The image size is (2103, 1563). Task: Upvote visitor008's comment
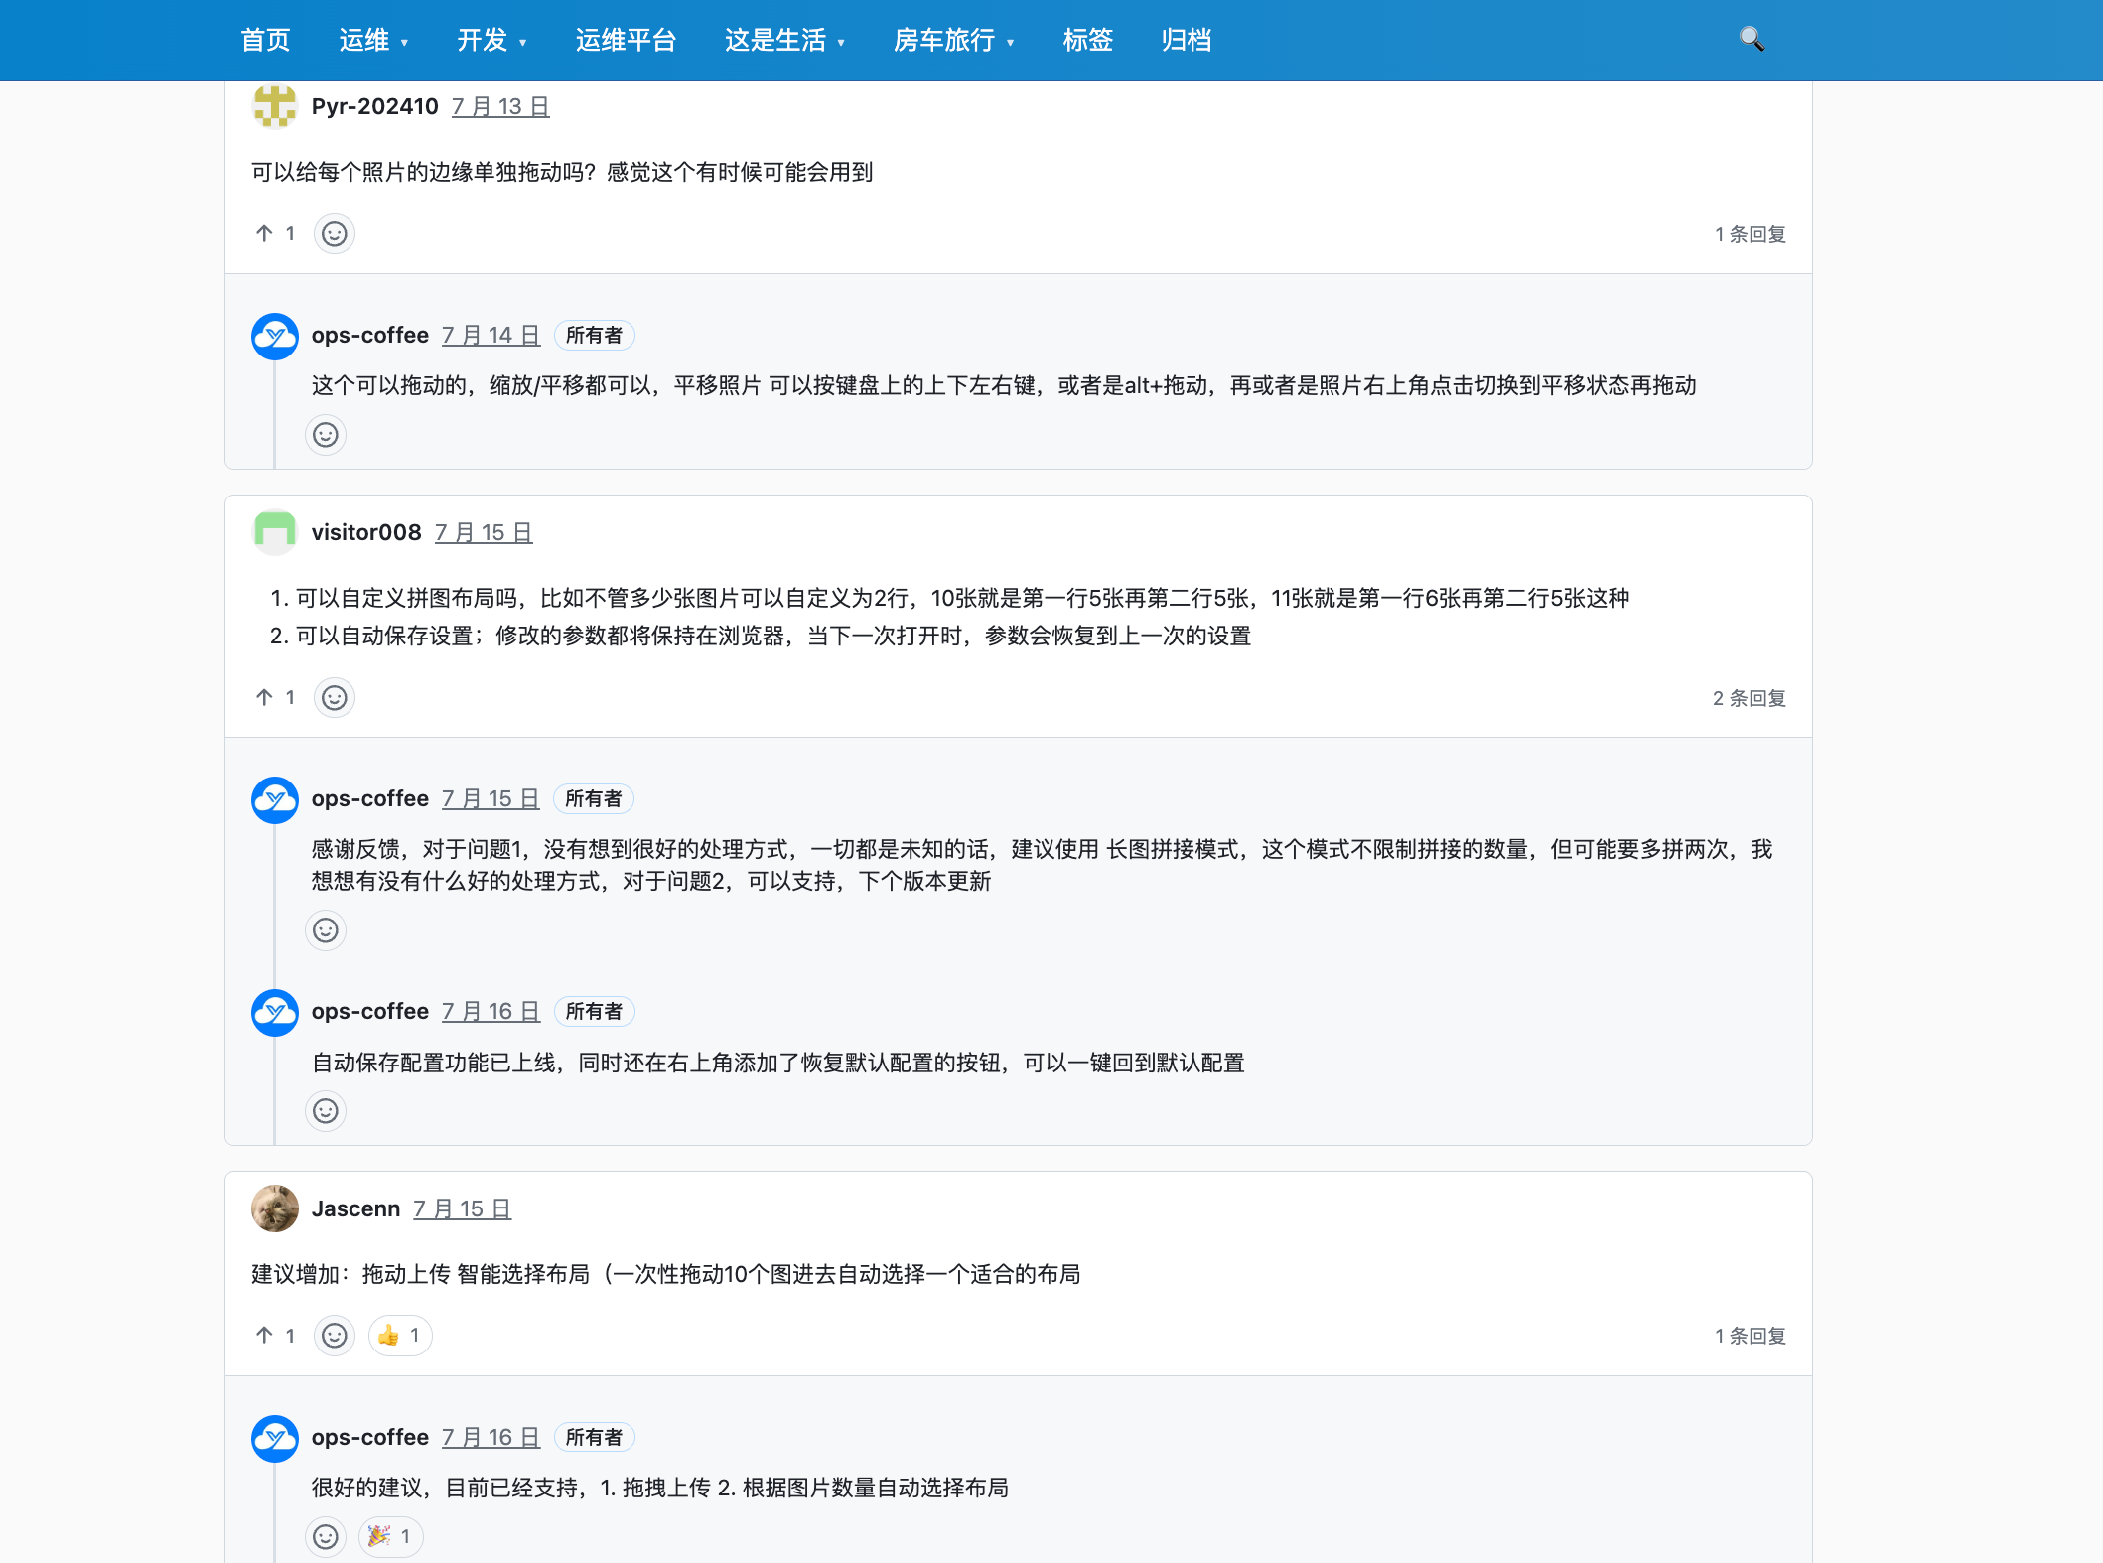pyautogui.click(x=265, y=698)
